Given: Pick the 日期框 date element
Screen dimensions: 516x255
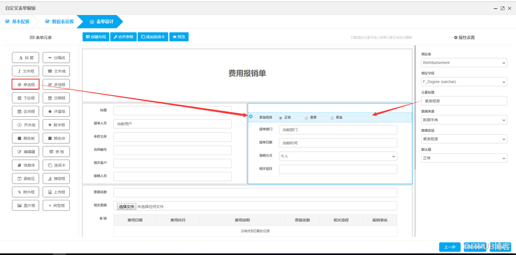Looking at the screenshot, I should pyautogui.click(x=56, y=98).
